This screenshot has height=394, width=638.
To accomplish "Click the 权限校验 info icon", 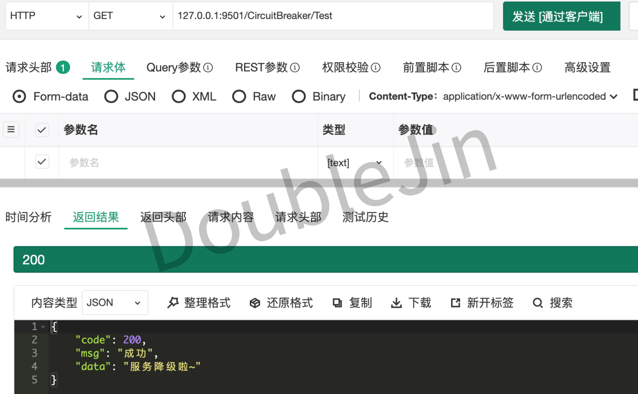I will (376, 68).
